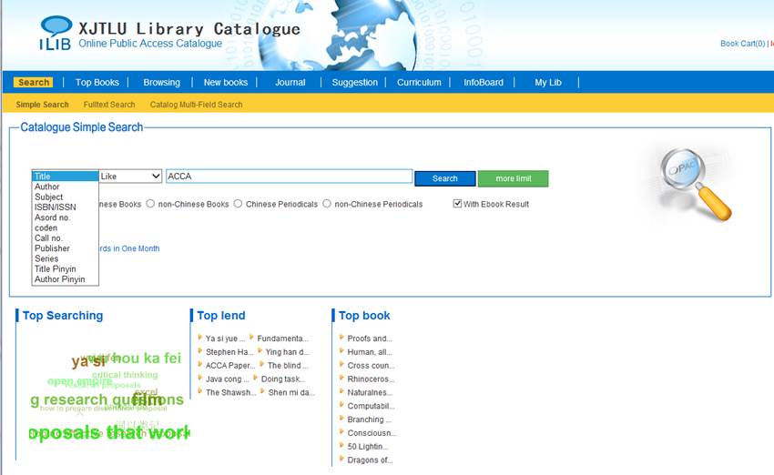The image size is (774, 475).
Task: Click the ILIB speech-bubble logo
Action: coord(56,33)
